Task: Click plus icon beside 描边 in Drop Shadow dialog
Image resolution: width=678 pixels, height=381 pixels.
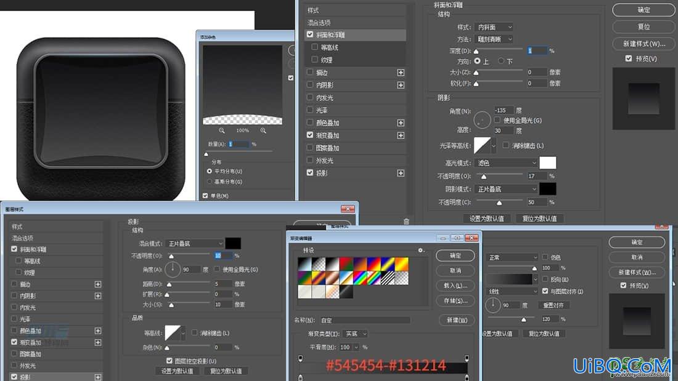Action: tap(98, 284)
